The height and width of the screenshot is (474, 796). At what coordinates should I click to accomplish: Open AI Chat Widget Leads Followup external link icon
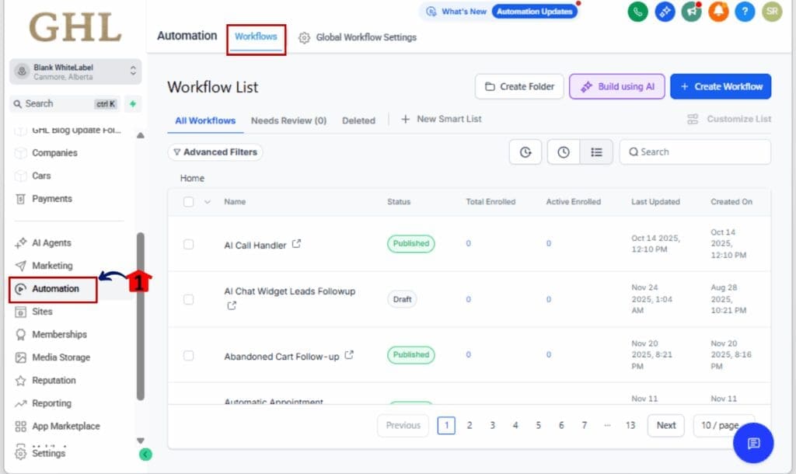pyautogui.click(x=232, y=305)
